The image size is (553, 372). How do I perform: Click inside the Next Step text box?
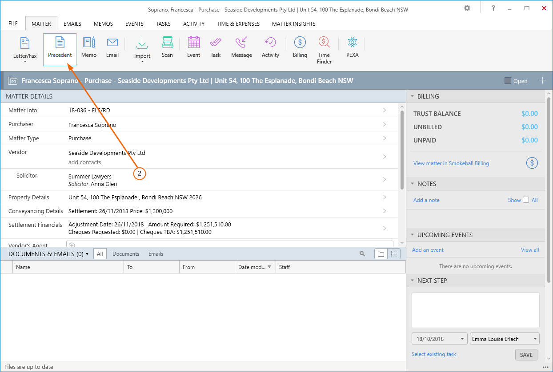click(475, 309)
